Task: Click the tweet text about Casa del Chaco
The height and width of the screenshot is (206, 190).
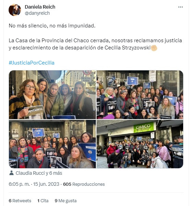Action: [x=95, y=44]
